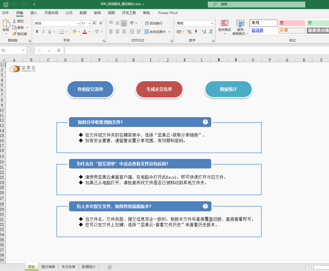The image size is (329, 271).
Task: Open the 文件 menu
Action: [5, 13]
